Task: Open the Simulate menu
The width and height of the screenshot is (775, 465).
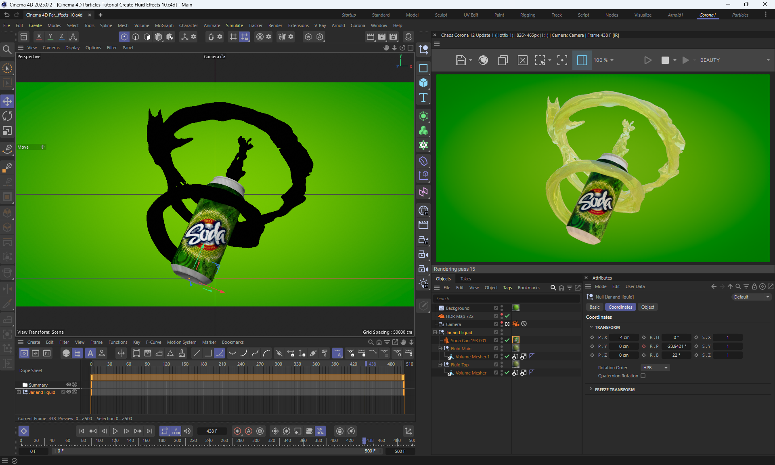Action: pos(234,25)
